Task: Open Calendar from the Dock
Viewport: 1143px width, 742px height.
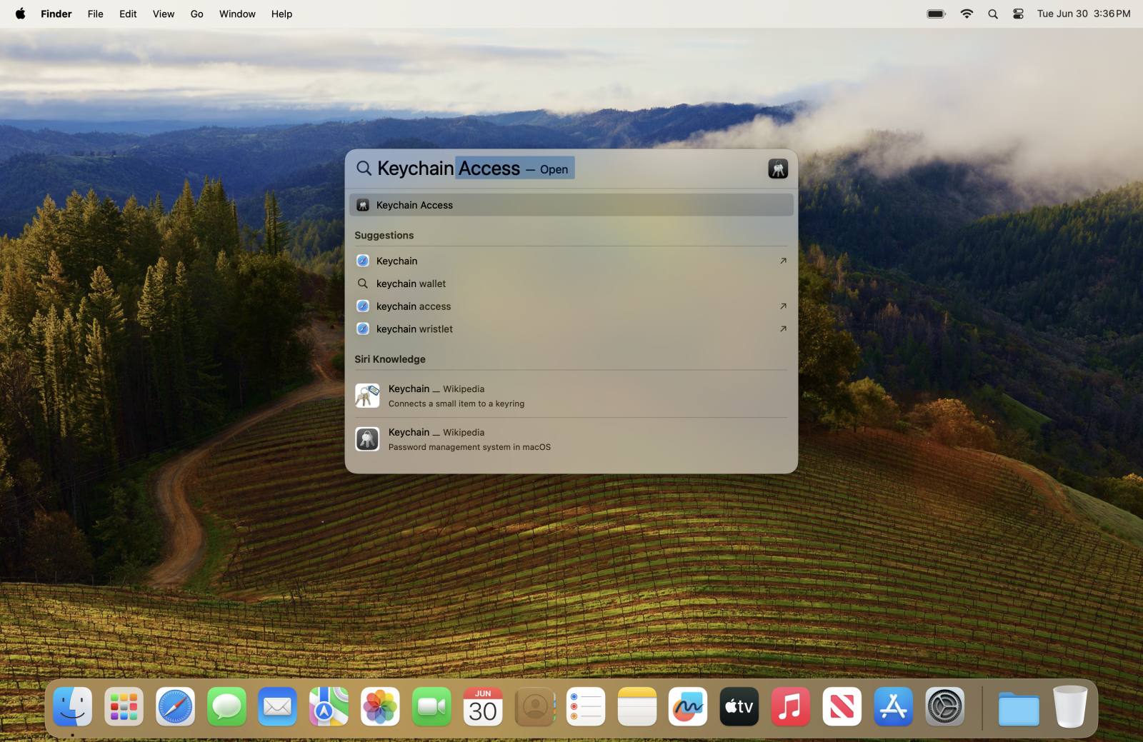Action: 483,707
